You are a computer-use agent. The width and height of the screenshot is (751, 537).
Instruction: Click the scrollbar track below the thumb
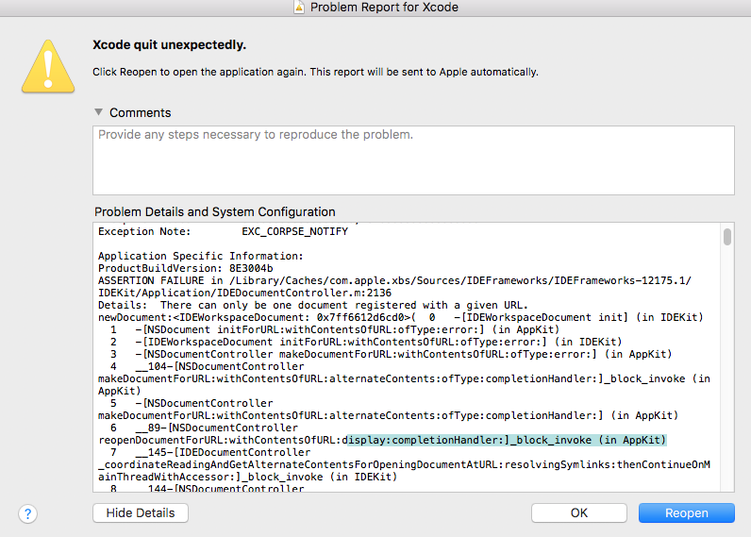coord(726,378)
